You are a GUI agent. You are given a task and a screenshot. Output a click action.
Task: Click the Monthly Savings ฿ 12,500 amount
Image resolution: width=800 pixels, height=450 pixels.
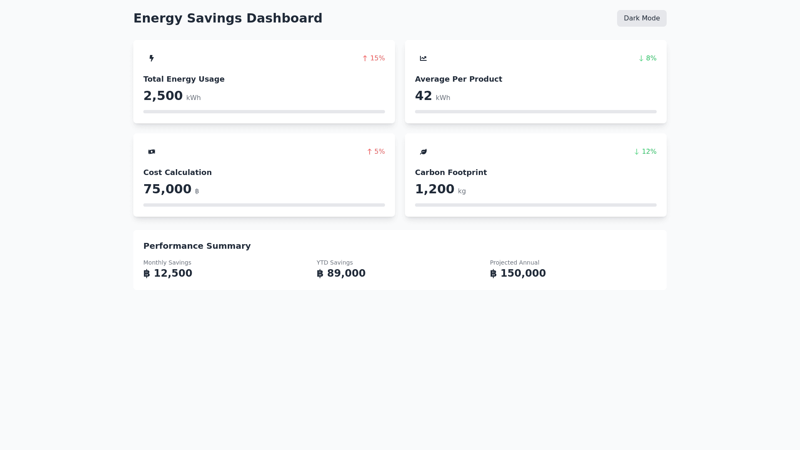tap(168, 273)
